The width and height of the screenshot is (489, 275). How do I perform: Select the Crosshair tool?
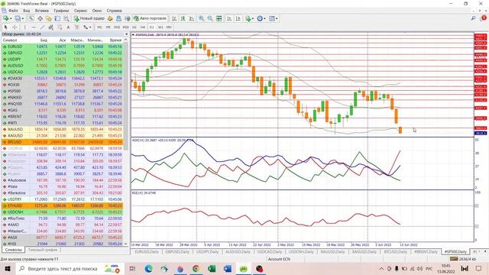pos(15,27)
